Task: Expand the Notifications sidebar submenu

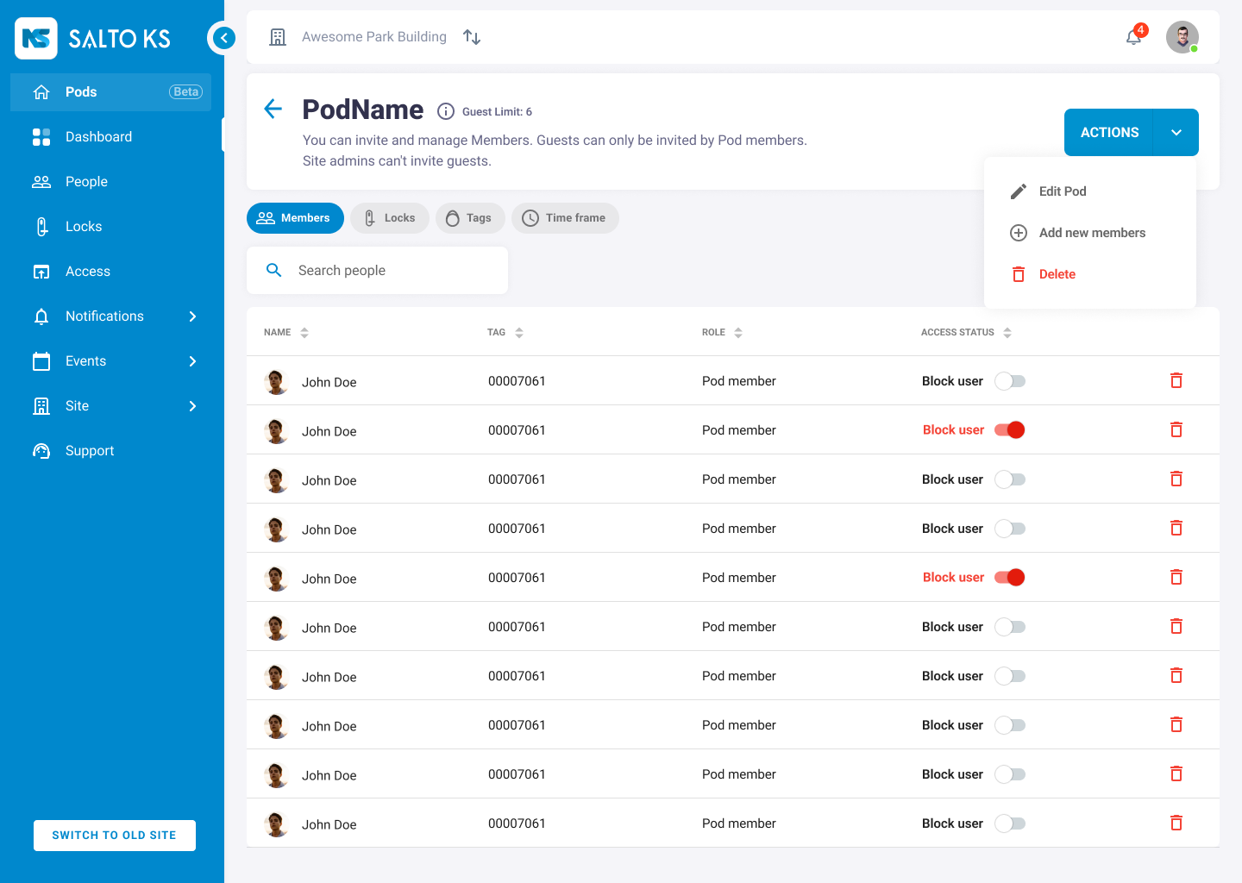Action: pos(192,316)
